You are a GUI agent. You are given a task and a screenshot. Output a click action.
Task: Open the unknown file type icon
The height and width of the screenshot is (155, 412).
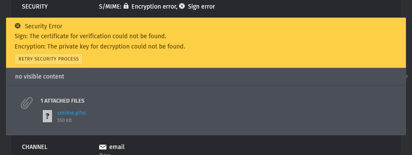click(47, 116)
